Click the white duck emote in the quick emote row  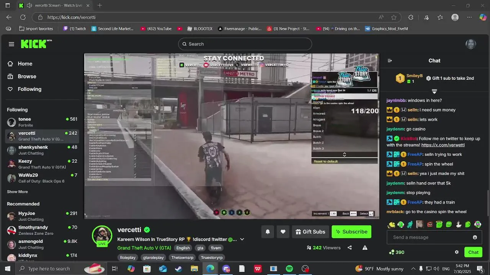[458, 225]
